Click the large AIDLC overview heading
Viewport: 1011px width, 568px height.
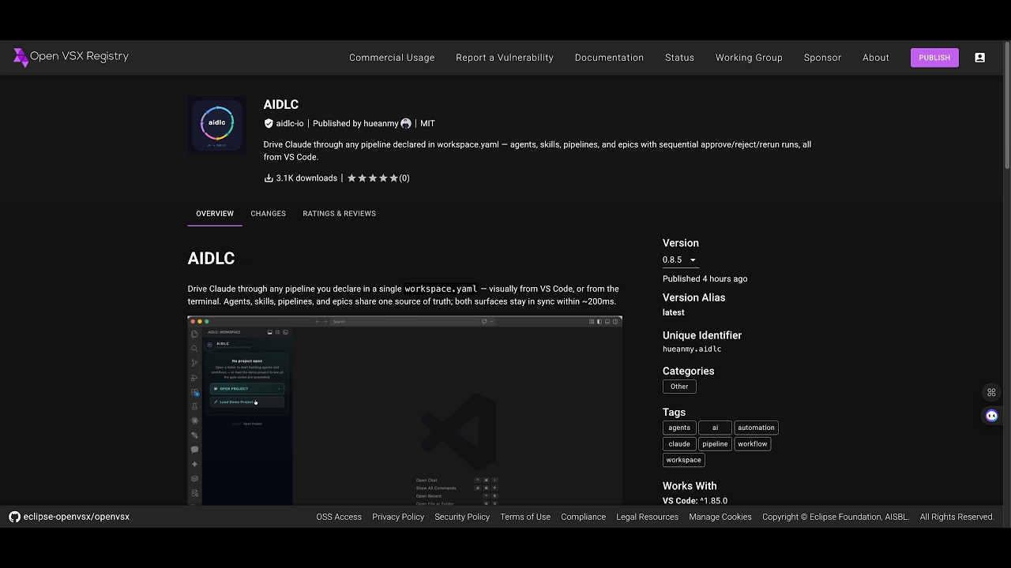211,258
